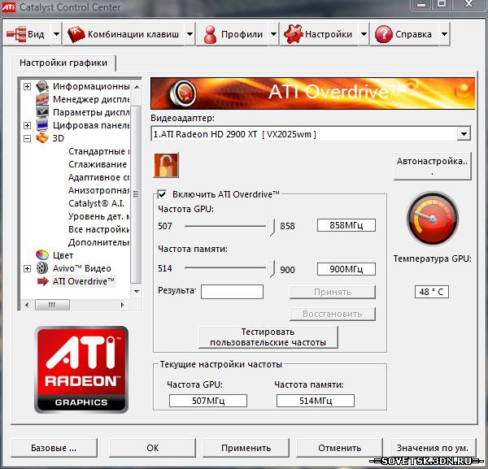Screen dimensions: 488x469
Task: Open the Настройки dropdown arrow
Action: pyautogui.click(x=364, y=34)
